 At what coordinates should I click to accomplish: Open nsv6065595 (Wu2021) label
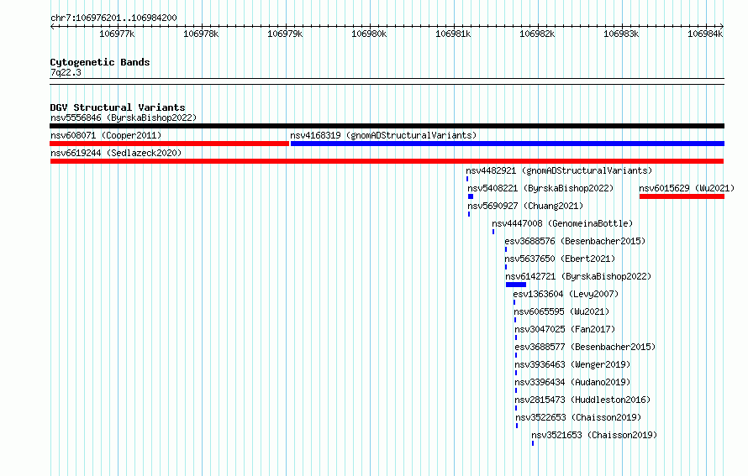561,311
